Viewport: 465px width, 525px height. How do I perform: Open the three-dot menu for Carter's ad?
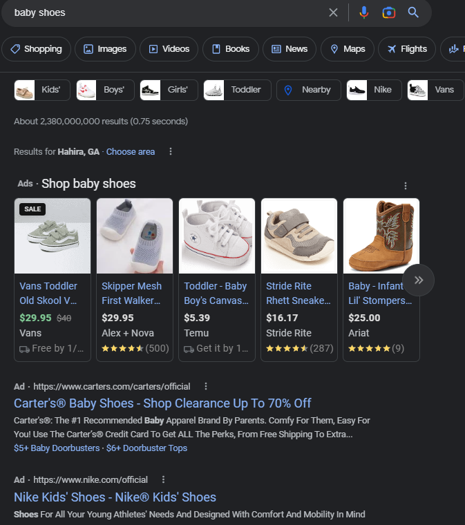pyautogui.click(x=206, y=386)
